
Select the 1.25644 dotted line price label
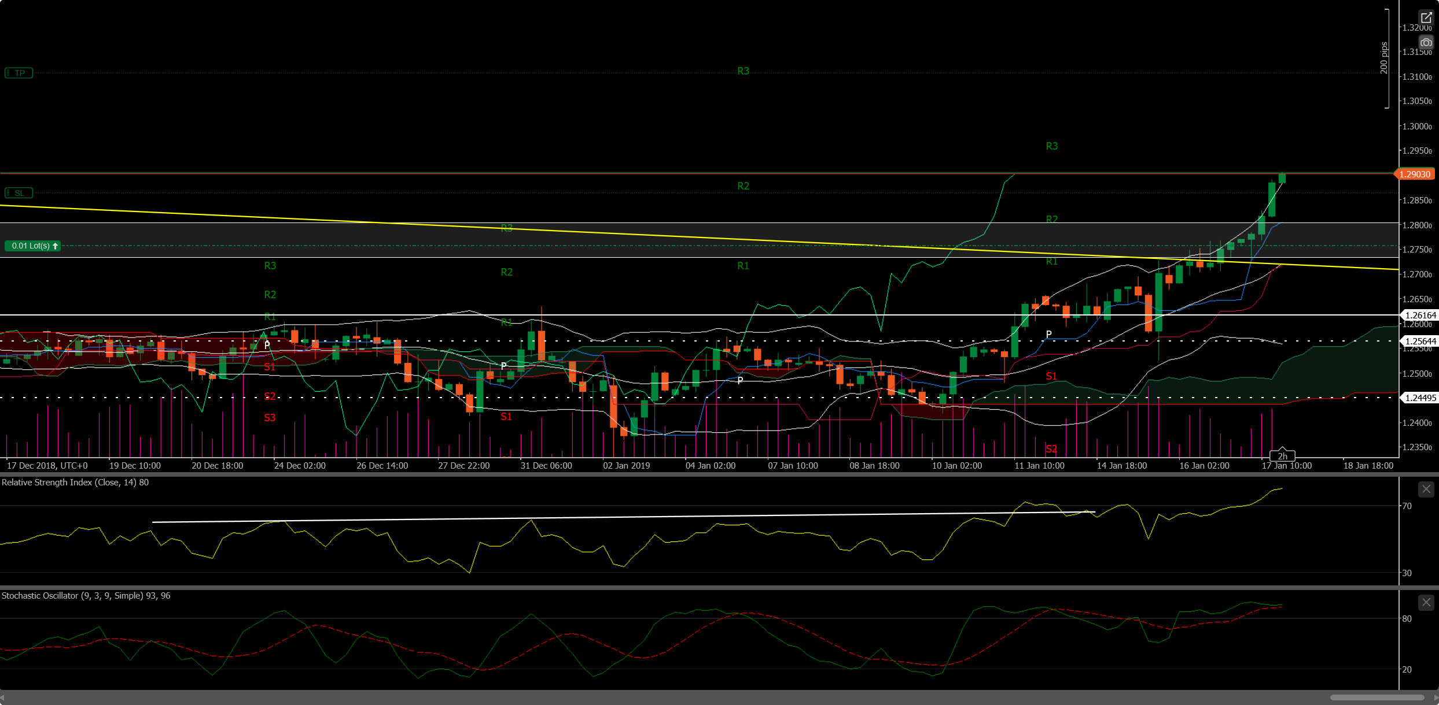click(x=1420, y=342)
